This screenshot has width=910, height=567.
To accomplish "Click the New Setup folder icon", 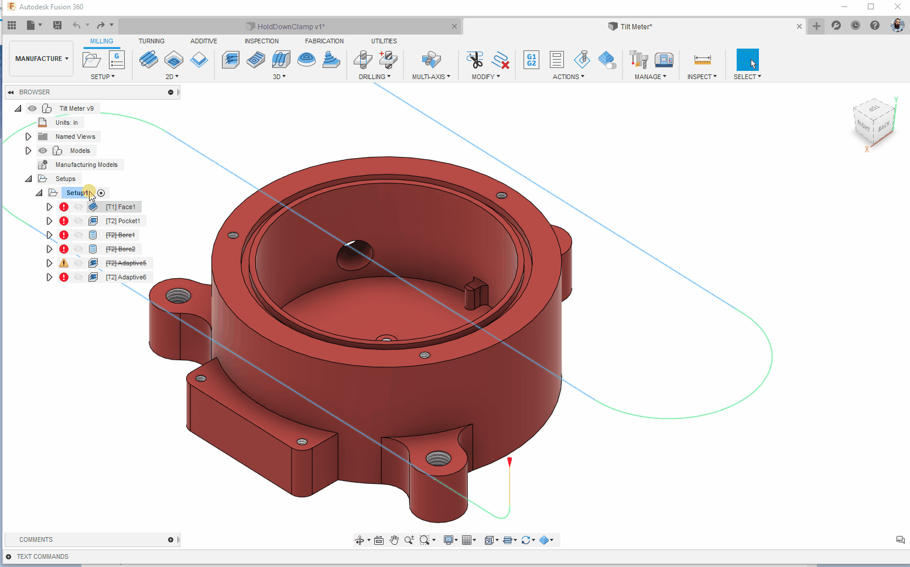I will coord(91,60).
